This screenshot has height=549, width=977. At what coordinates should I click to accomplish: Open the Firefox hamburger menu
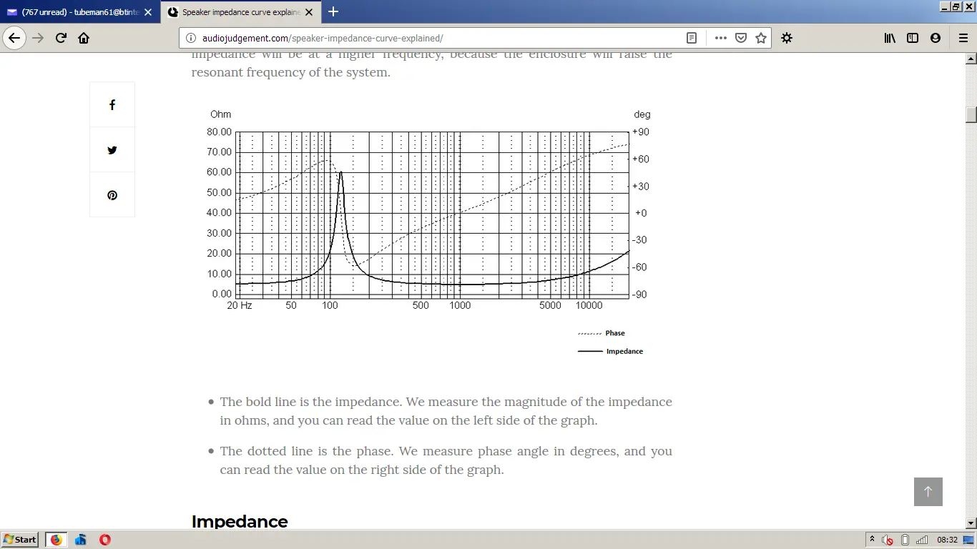pyautogui.click(x=963, y=38)
